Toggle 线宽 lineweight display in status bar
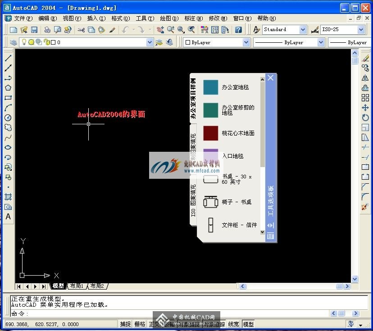 tap(233, 324)
